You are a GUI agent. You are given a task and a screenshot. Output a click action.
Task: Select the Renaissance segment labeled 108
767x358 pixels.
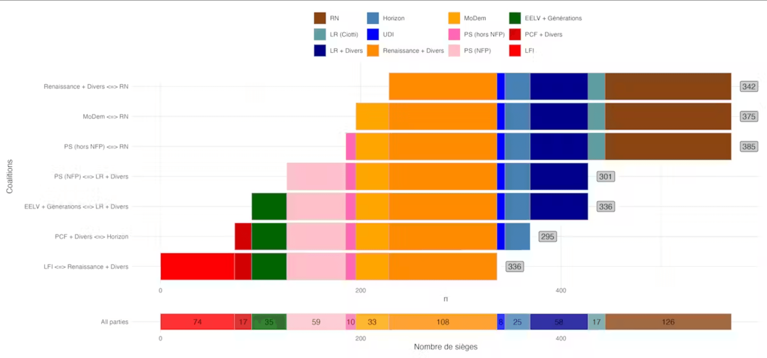443,322
